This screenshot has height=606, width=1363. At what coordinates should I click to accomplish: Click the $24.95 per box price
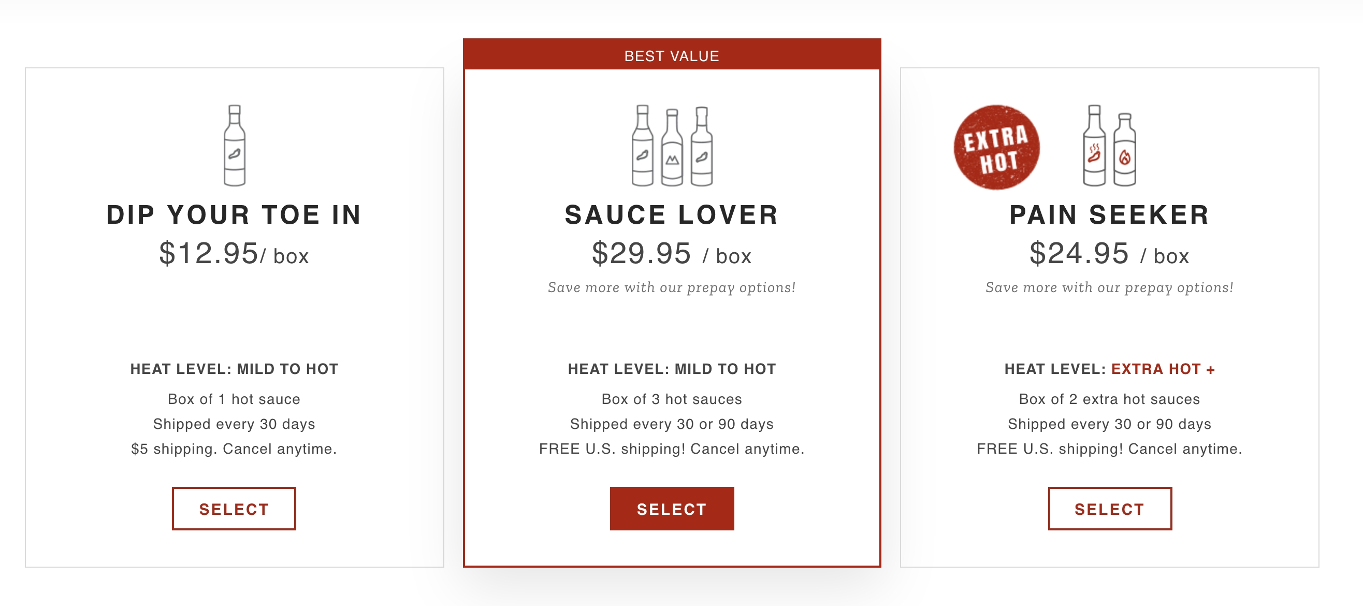click(1109, 253)
